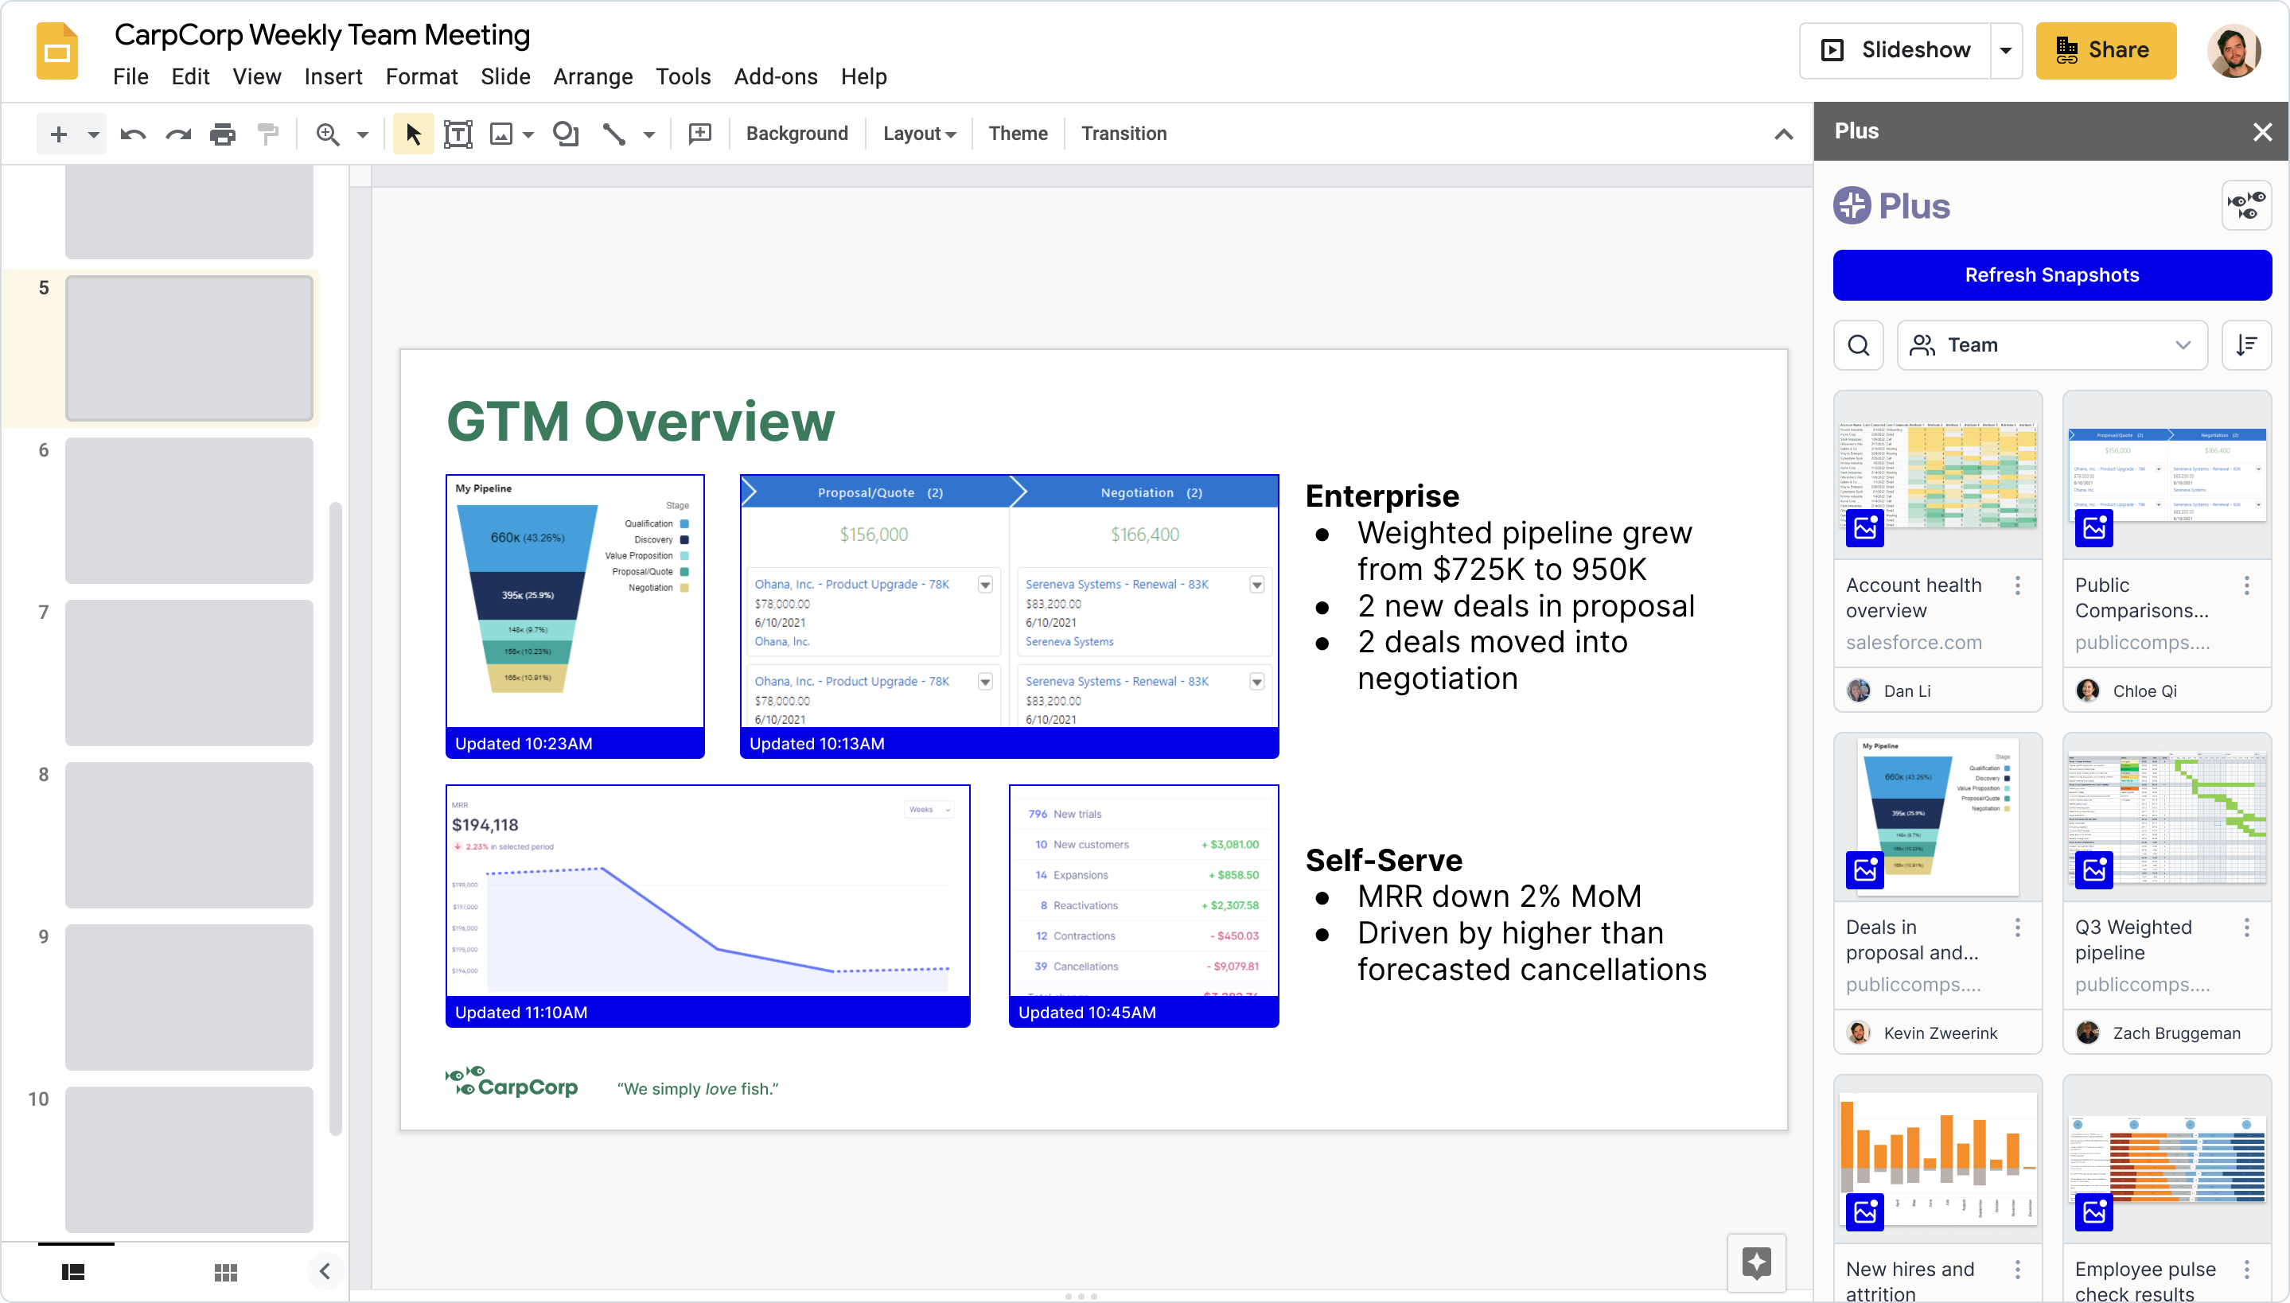Open the Add-ons menu
The height and width of the screenshot is (1303, 2290).
[x=775, y=77]
